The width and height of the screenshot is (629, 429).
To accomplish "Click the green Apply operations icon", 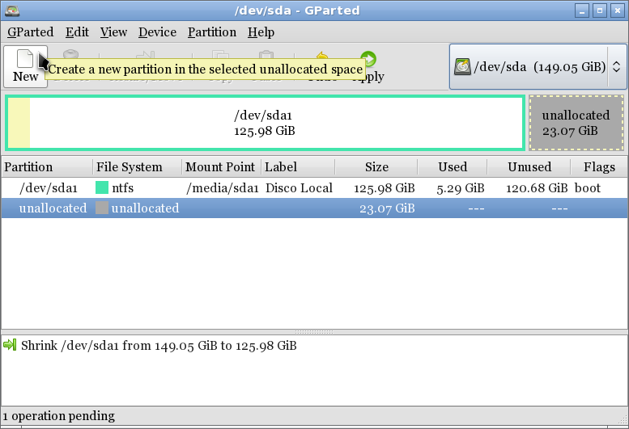I will 368,61.
